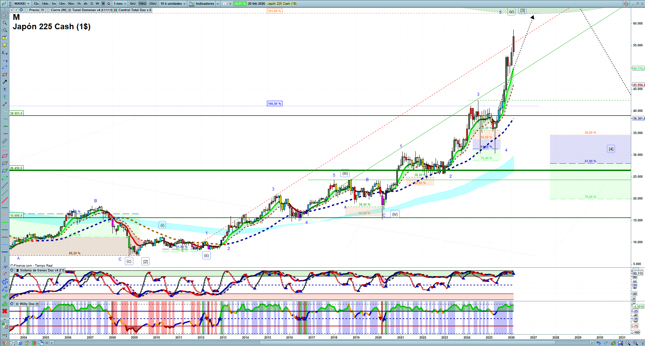This screenshot has width=645, height=346.
Task: Select the Q quarterly timeframe
Action: click(x=108, y=4)
